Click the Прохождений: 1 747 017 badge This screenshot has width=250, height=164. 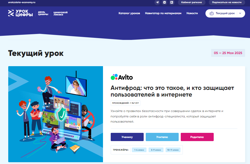(125, 103)
